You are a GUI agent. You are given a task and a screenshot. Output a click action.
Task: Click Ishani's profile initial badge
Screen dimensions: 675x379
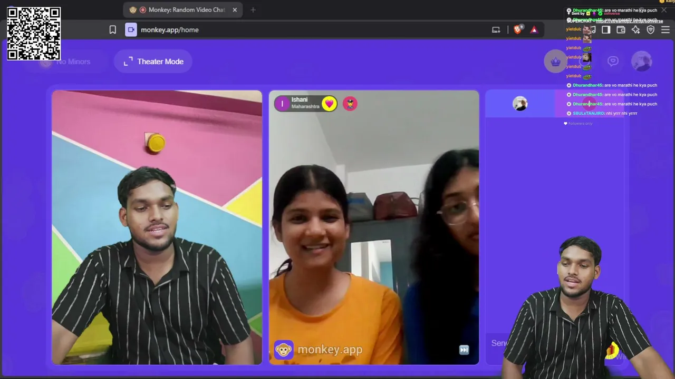(x=282, y=104)
